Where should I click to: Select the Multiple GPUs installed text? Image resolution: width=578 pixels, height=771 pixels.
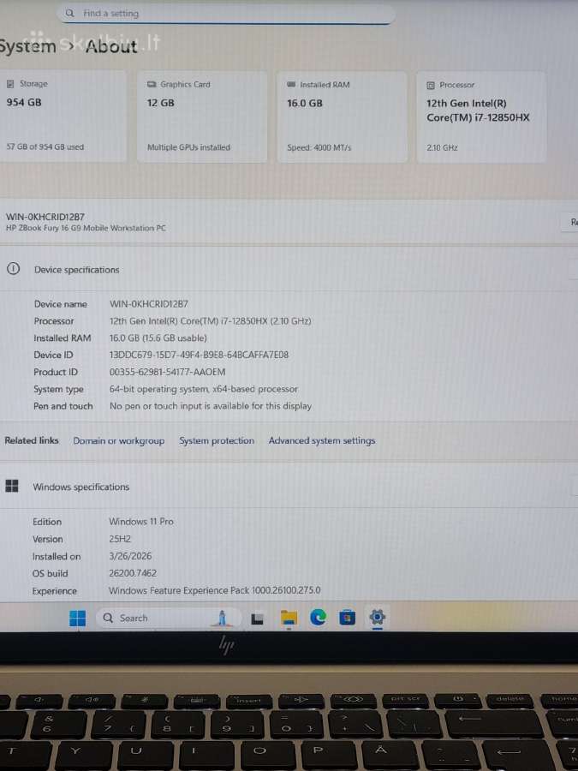[188, 147]
